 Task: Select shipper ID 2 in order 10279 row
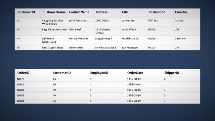coord(165,79)
